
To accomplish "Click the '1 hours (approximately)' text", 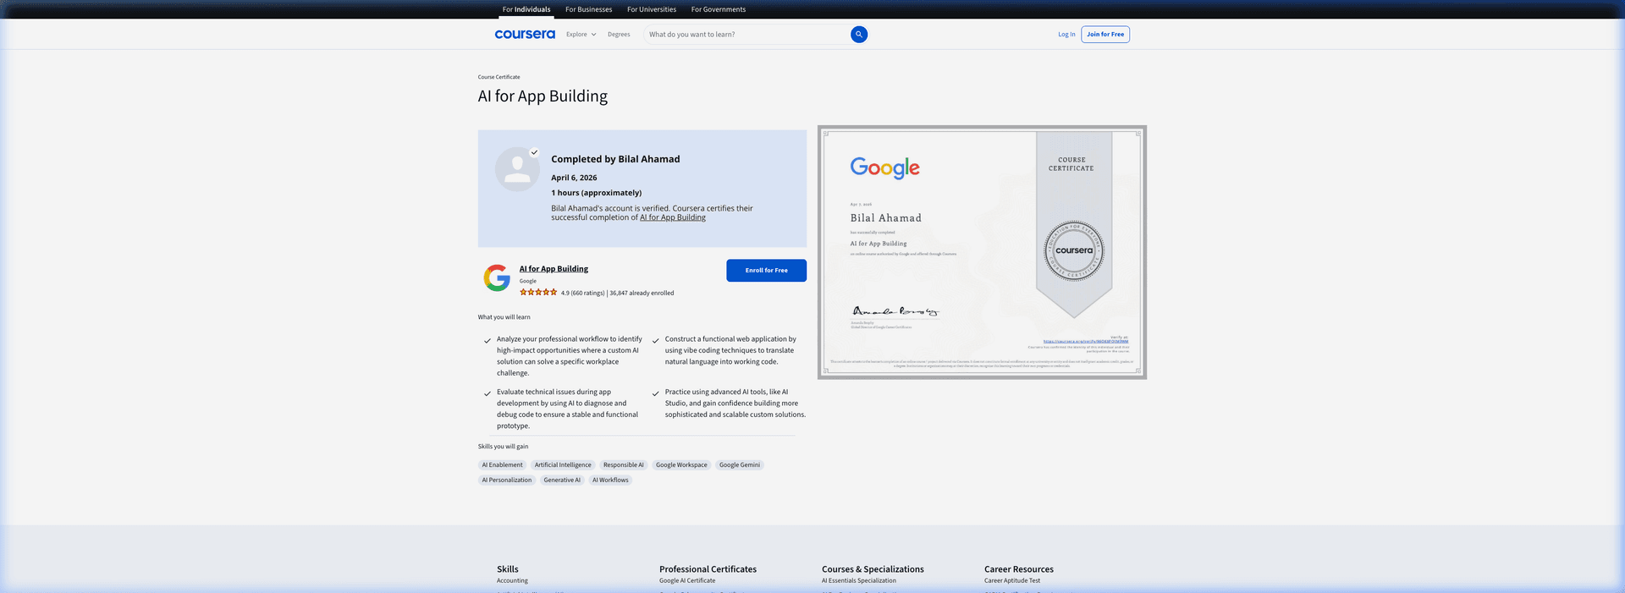I will (x=597, y=193).
